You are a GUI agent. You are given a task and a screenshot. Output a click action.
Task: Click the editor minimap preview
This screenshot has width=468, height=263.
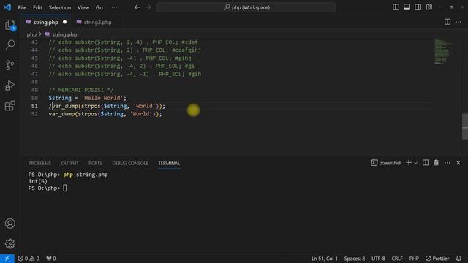[443, 51]
